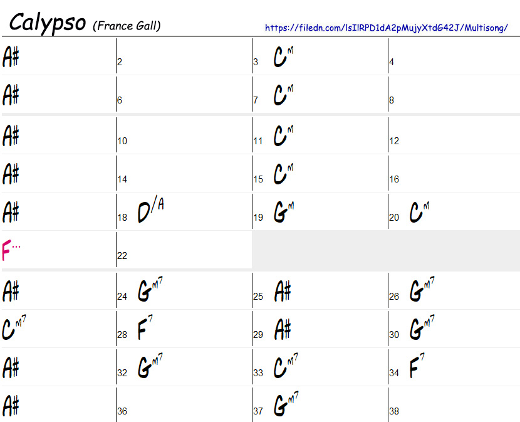Image resolution: width=520 pixels, height=422 pixels.
Task: Click the Cm chord in bar 11
Action: pos(283,135)
